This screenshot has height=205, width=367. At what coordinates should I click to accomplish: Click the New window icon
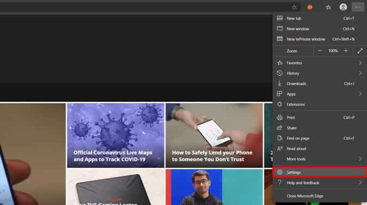tap(279, 29)
